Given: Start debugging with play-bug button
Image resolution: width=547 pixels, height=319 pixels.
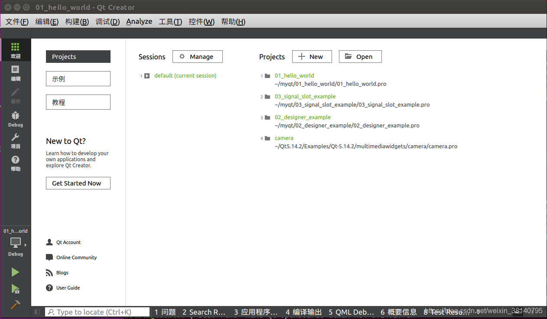Looking at the screenshot, I should (x=15, y=289).
